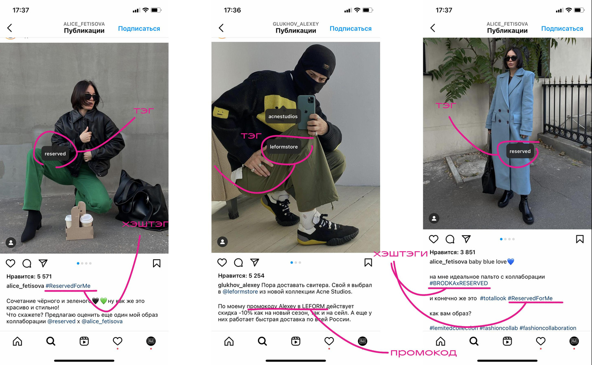Open Reels tab in the middle phone
This screenshot has height=365, width=592.
click(x=296, y=341)
